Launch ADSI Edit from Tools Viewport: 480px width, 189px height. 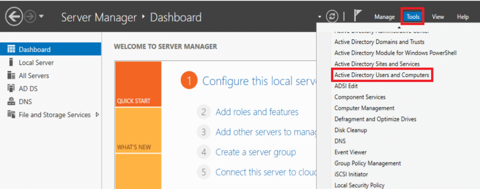(346, 86)
